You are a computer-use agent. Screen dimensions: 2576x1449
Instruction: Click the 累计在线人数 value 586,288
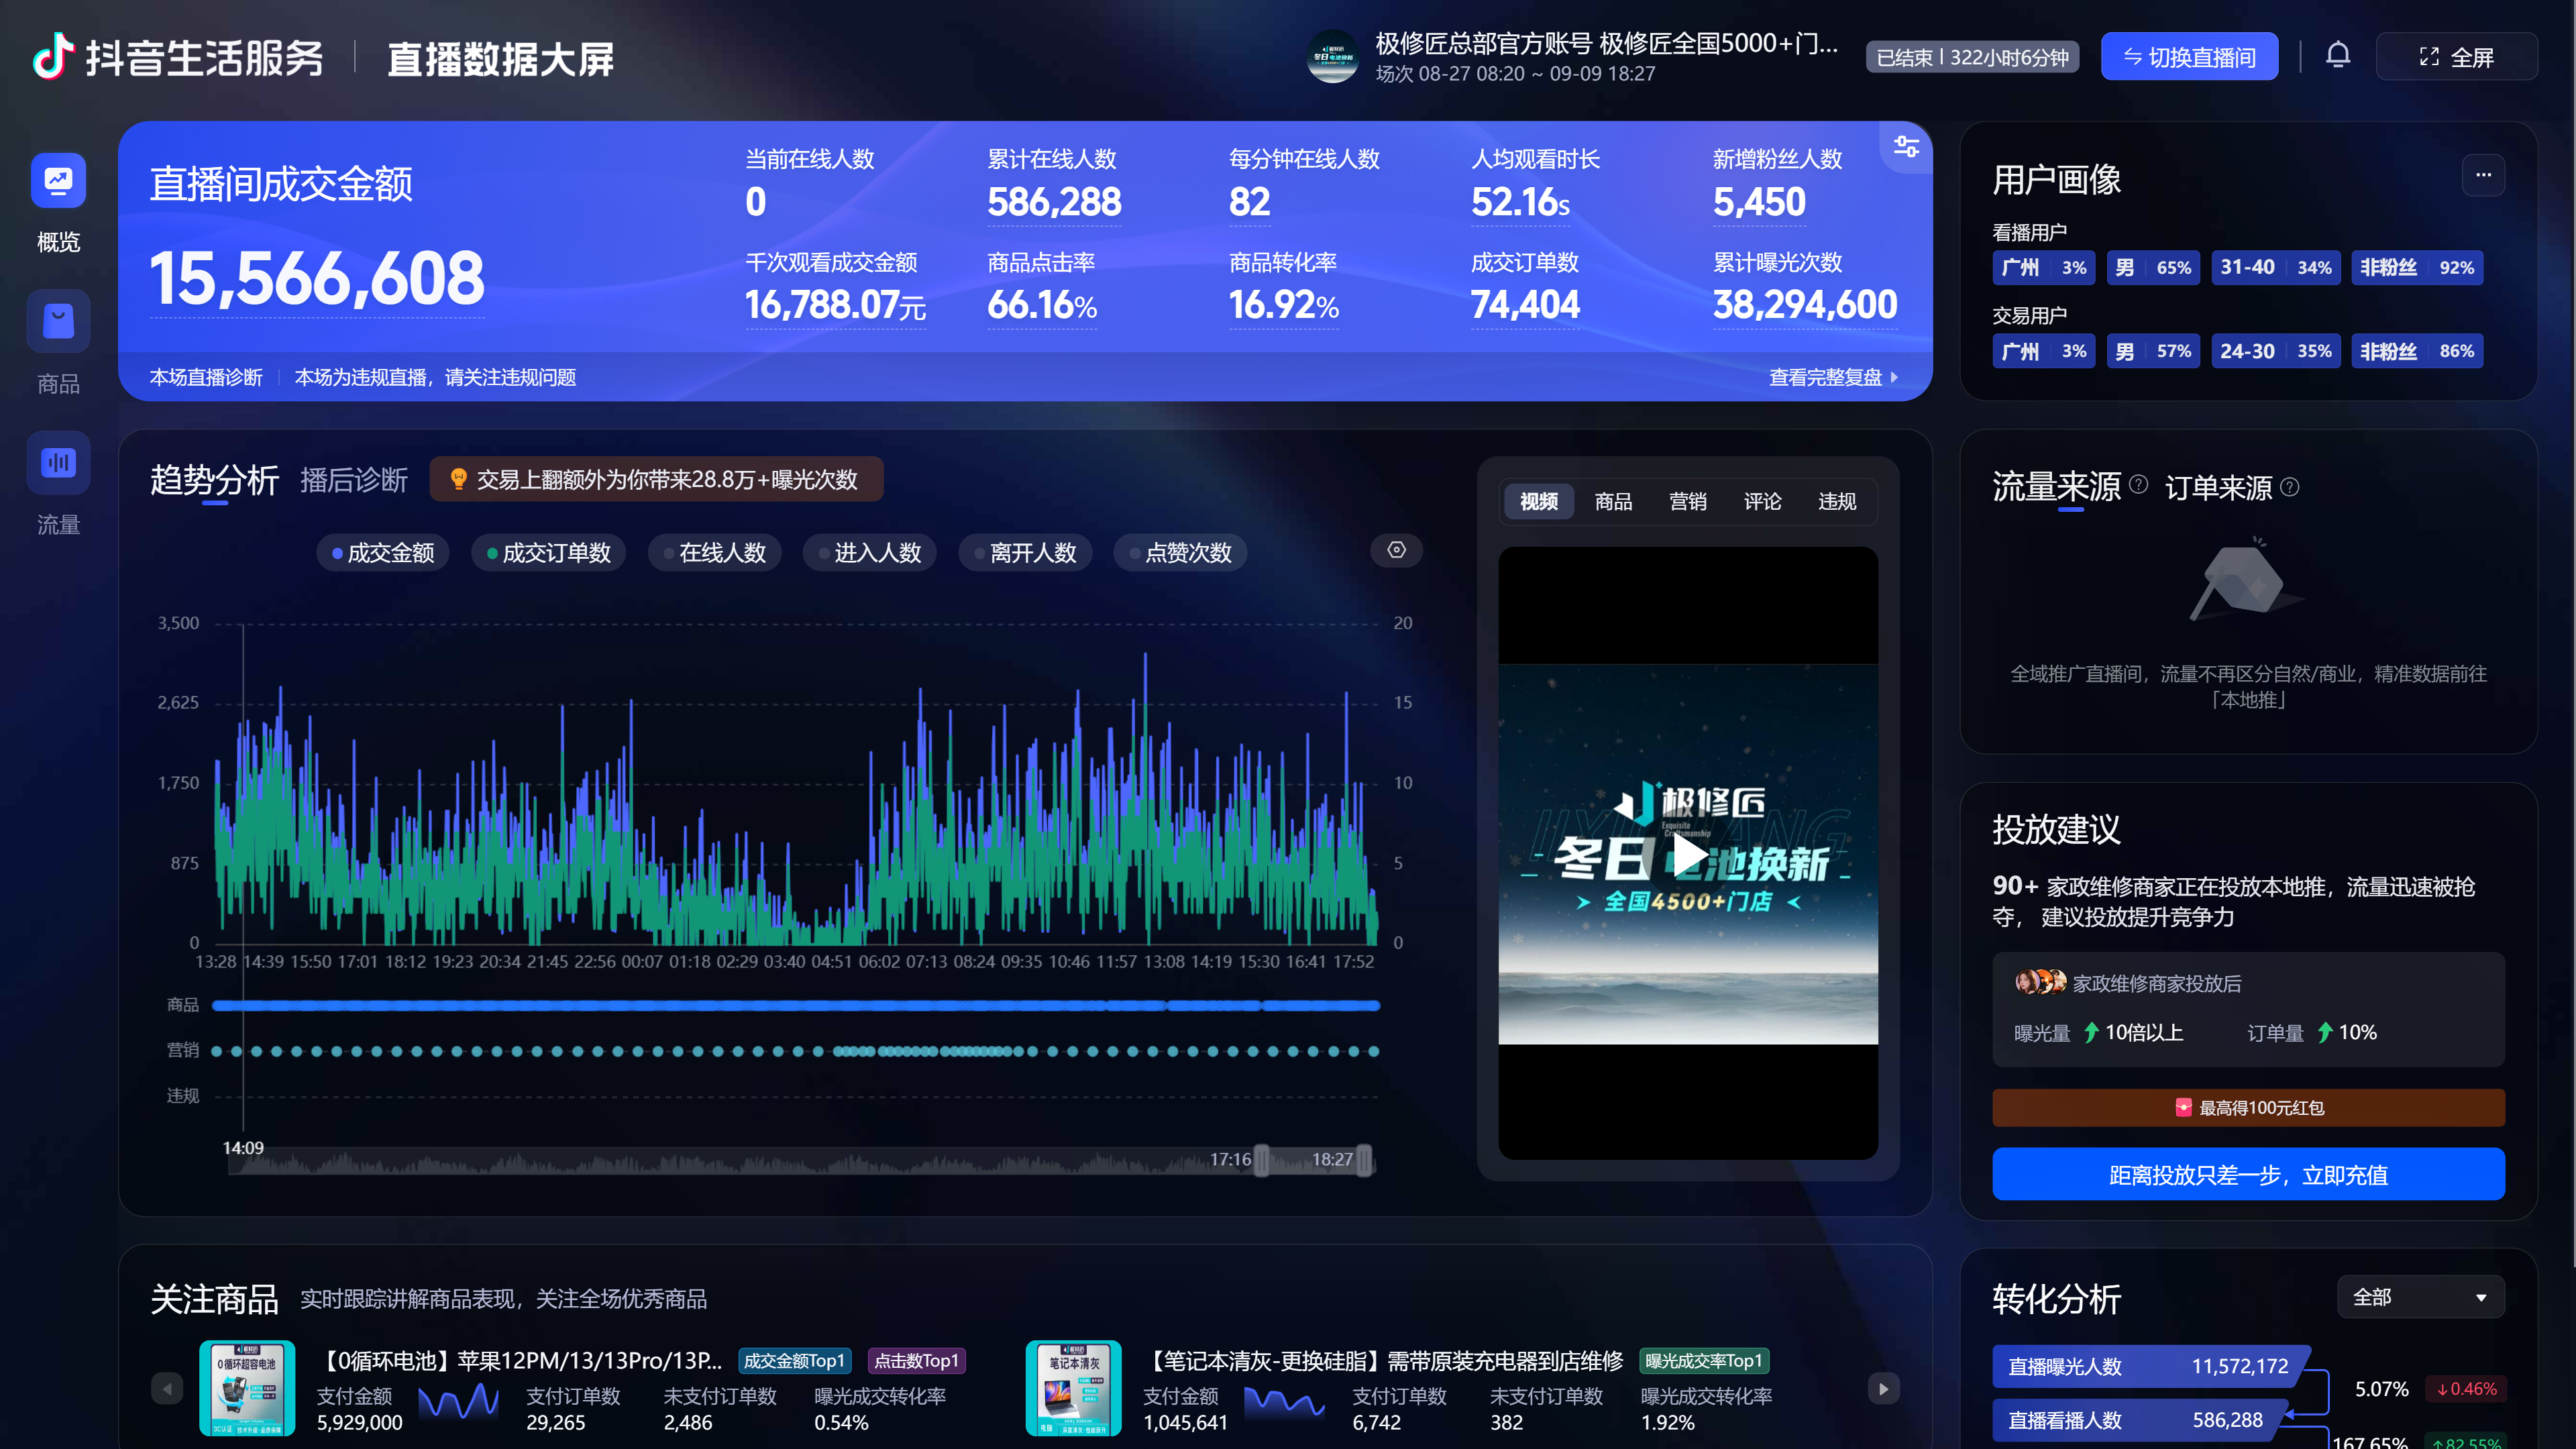[x=1054, y=202]
